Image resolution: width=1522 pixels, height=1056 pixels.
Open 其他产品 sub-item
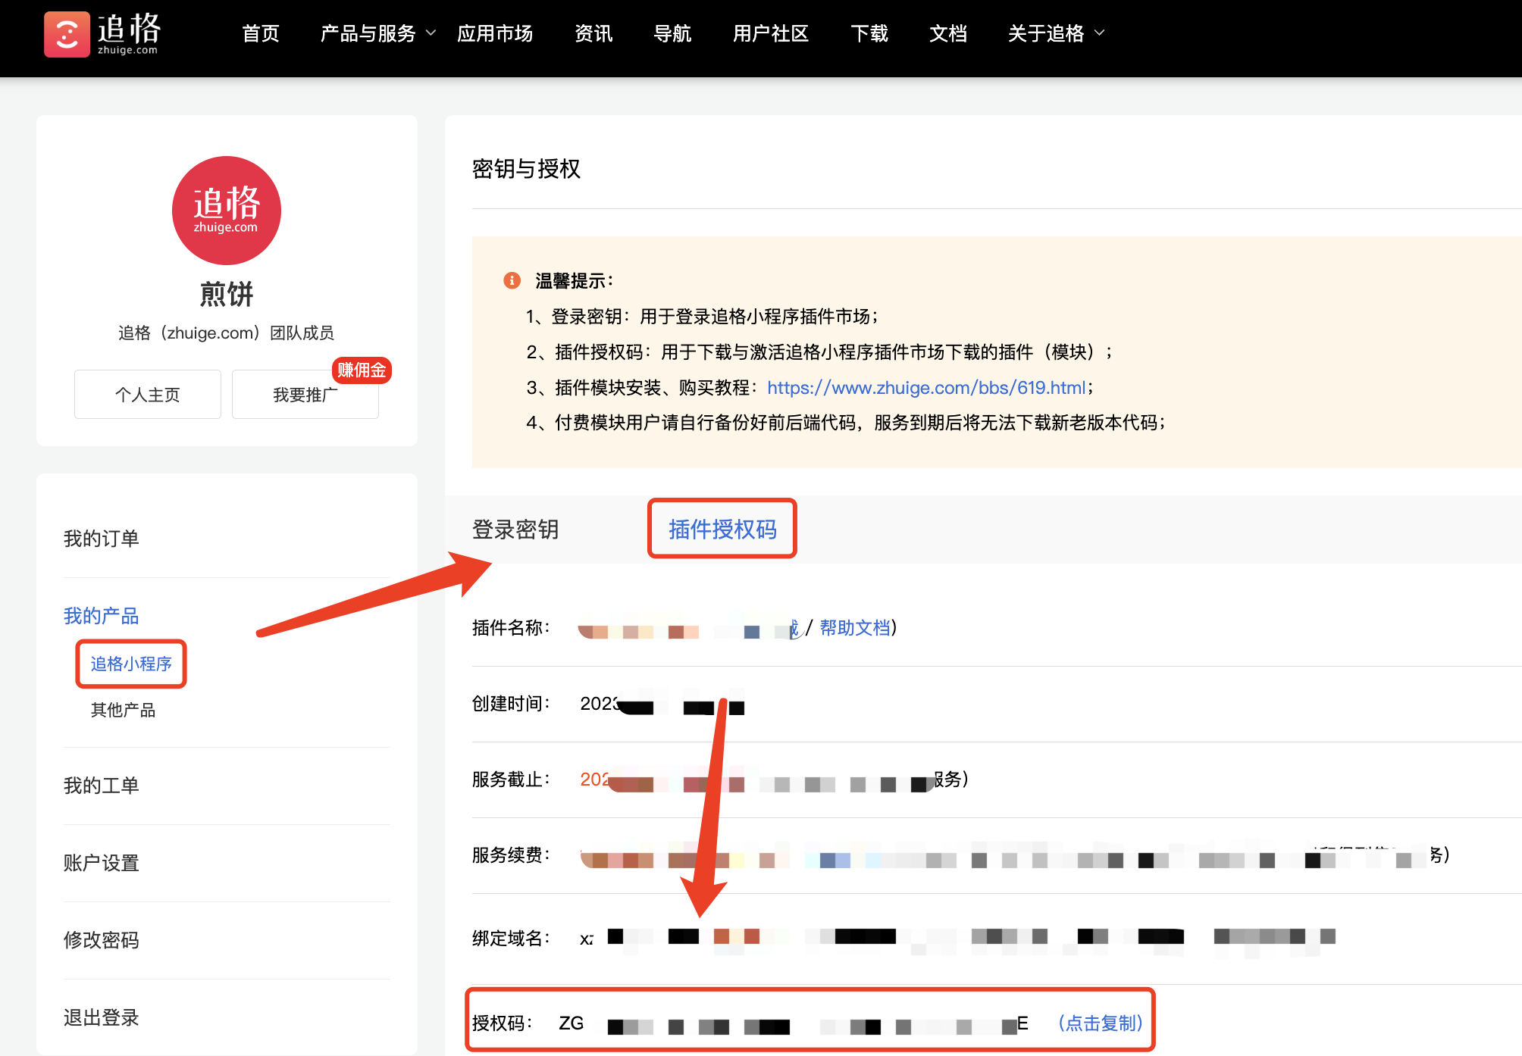(x=123, y=710)
